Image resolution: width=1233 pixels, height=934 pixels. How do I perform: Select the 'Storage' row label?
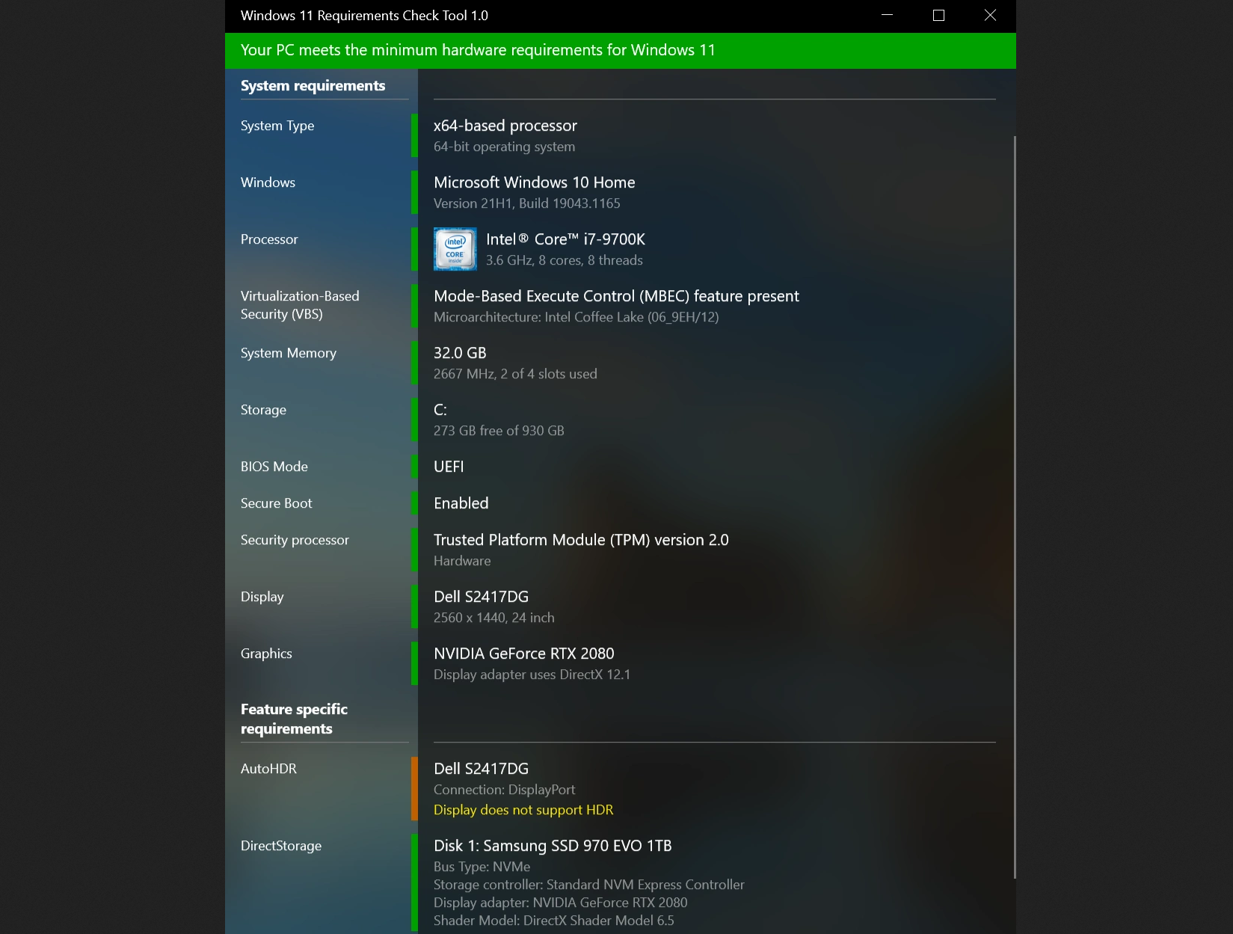pyautogui.click(x=263, y=410)
